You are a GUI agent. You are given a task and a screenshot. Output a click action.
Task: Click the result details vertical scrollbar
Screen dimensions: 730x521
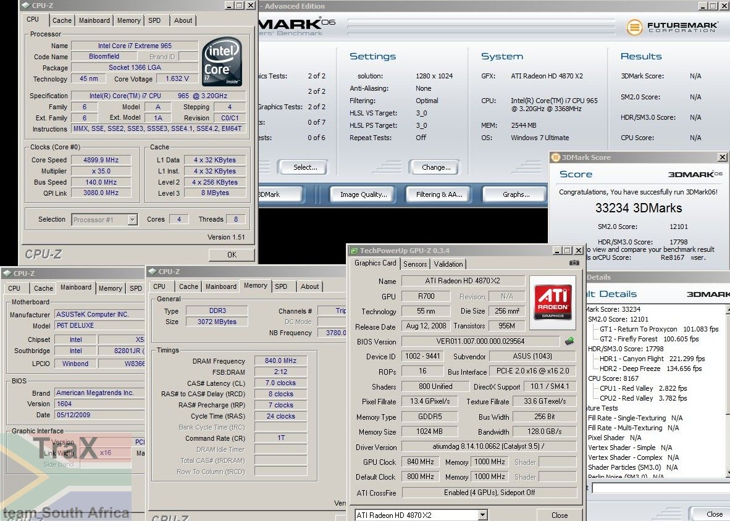tap(728, 391)
